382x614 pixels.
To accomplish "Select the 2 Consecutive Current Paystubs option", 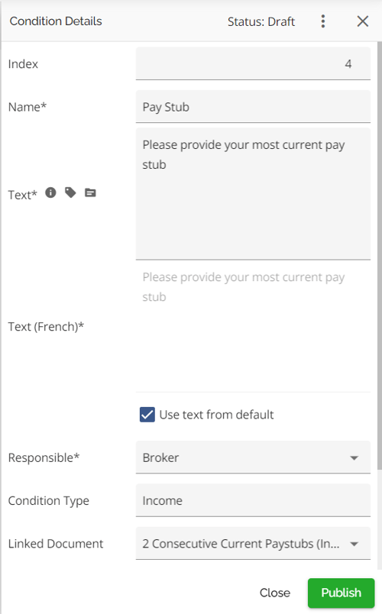I will pyautogui.click(x=241, y=544).
